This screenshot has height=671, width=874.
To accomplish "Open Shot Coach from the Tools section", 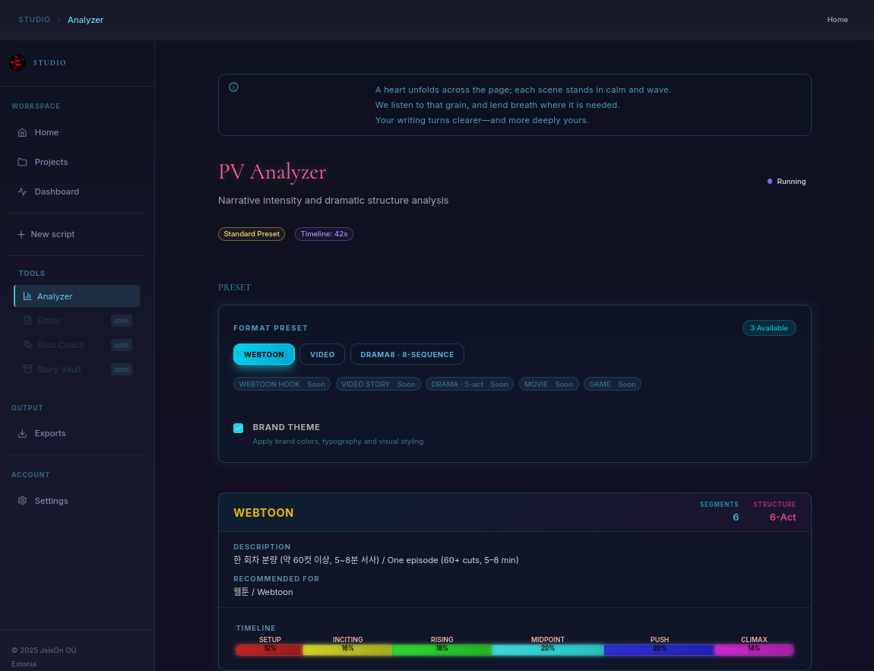I will point(60,345).
